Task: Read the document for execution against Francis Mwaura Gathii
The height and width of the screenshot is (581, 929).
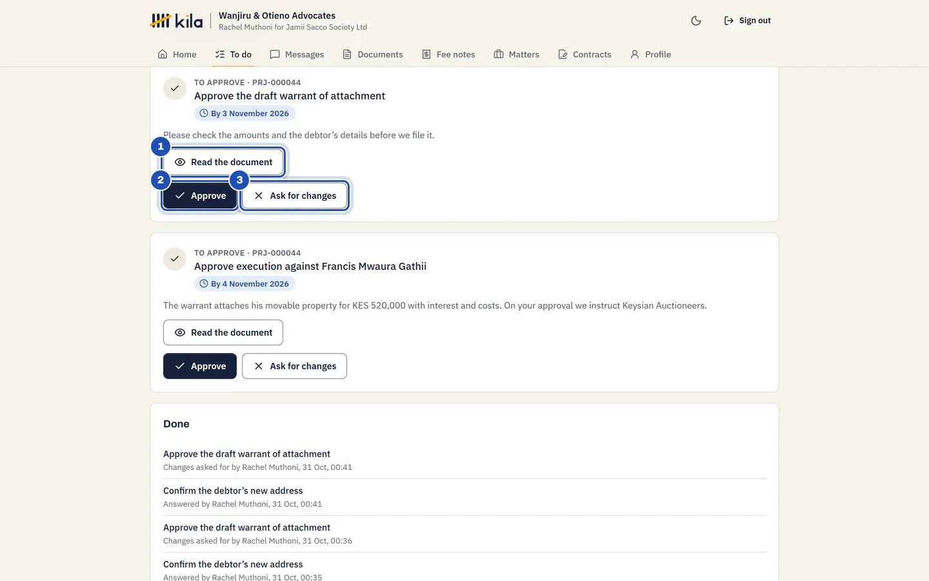Action: pos(223,332)
